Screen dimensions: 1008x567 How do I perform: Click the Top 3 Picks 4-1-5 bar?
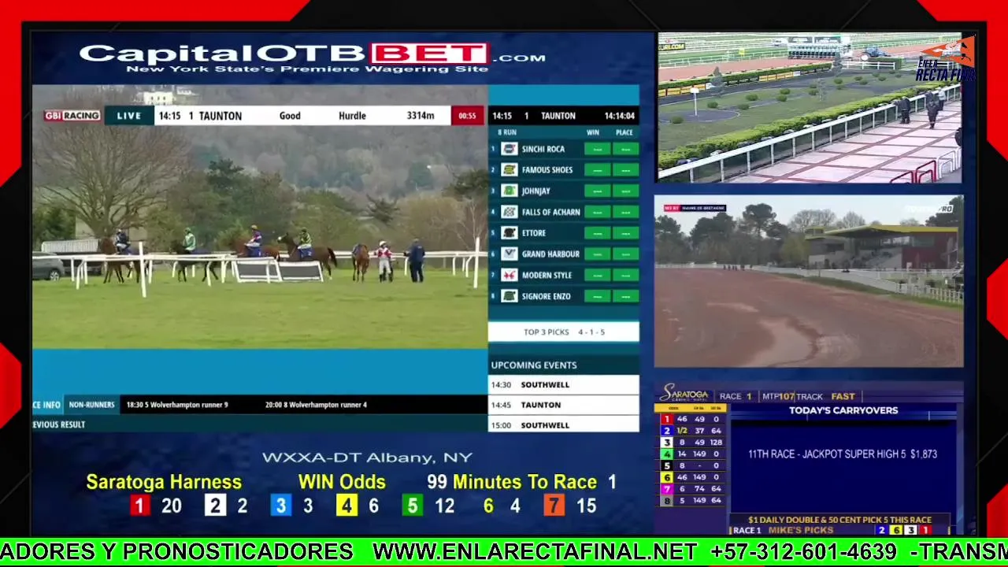563,332
